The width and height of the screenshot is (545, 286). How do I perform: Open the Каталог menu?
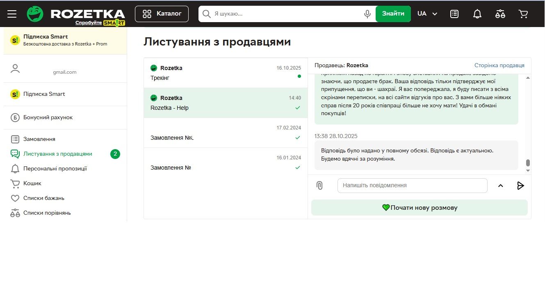[x=162, y=14]
